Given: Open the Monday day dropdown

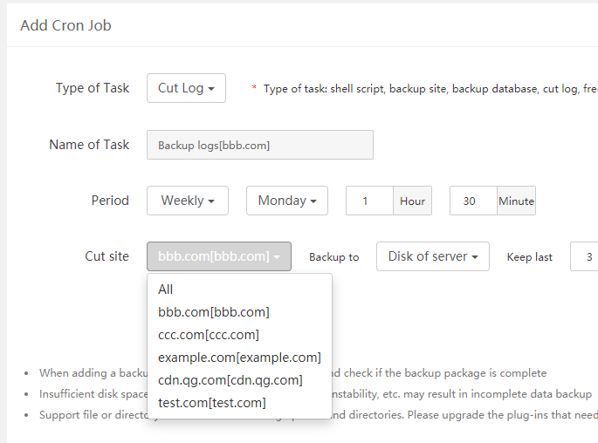Looking at the screenshot, I should tap(287, 201).
